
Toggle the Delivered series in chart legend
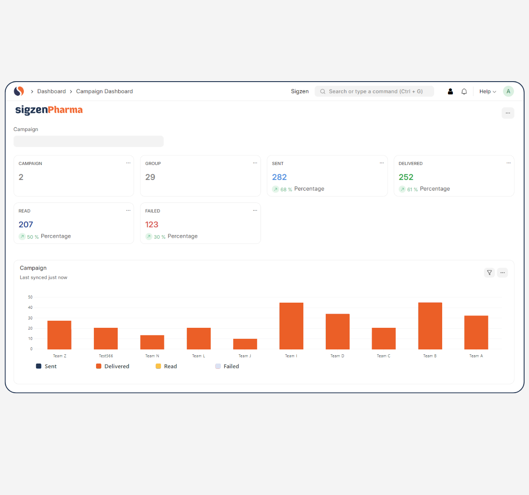(113, 366)
